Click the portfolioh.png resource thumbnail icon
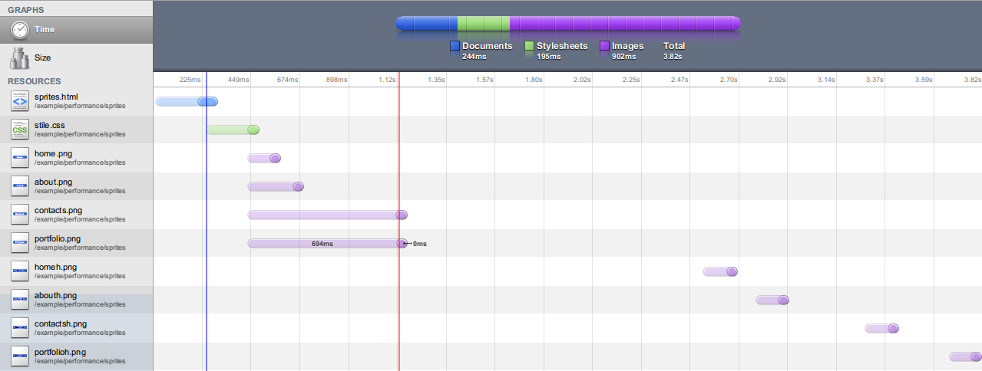Screen dimensions: 982x371 click(20, 356)
